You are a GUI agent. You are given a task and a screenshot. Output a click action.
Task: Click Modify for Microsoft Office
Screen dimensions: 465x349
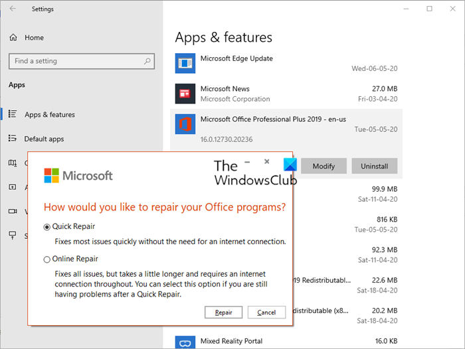[324, 166]
